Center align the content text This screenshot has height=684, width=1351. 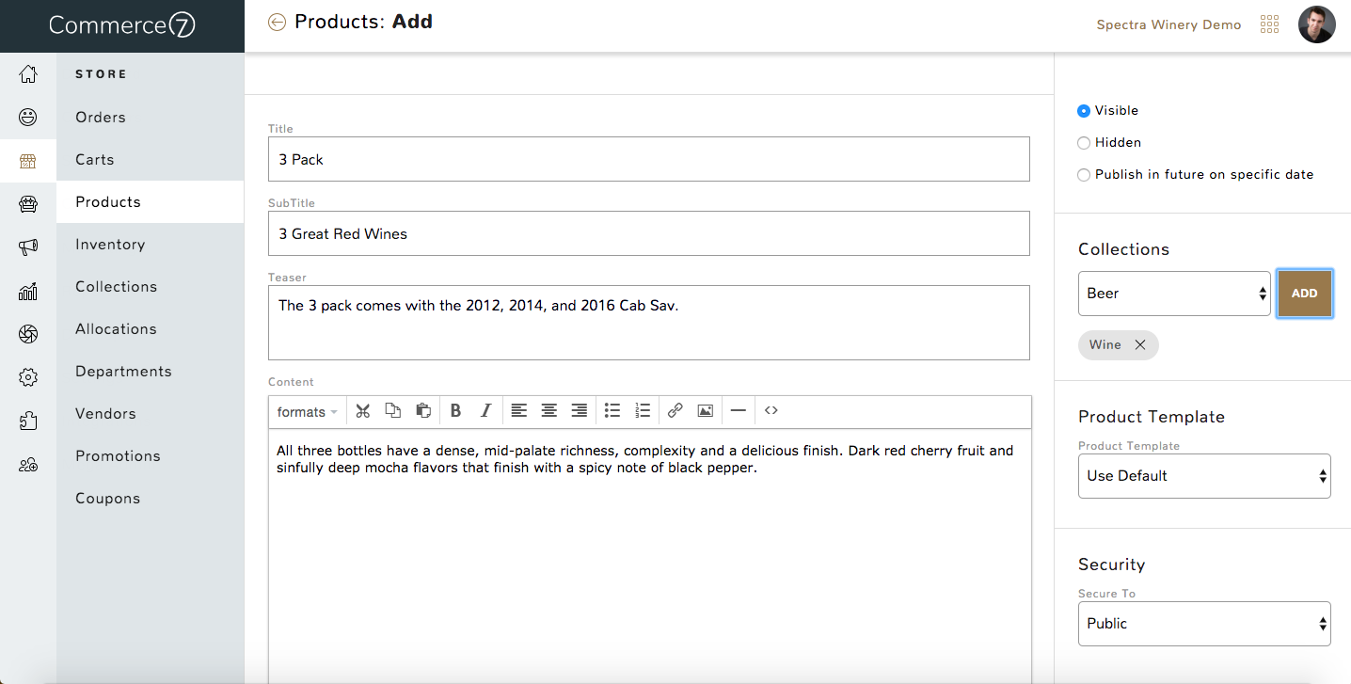(549, 411)
